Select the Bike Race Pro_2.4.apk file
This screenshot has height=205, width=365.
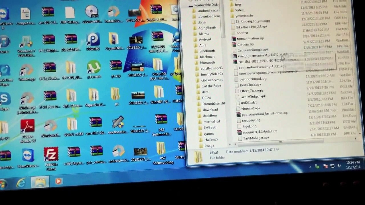(249, 27)
